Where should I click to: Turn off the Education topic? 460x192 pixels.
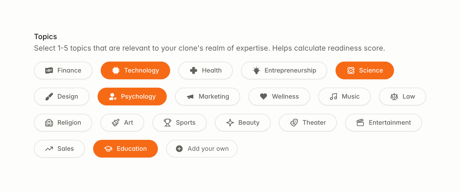coord(125,149)
